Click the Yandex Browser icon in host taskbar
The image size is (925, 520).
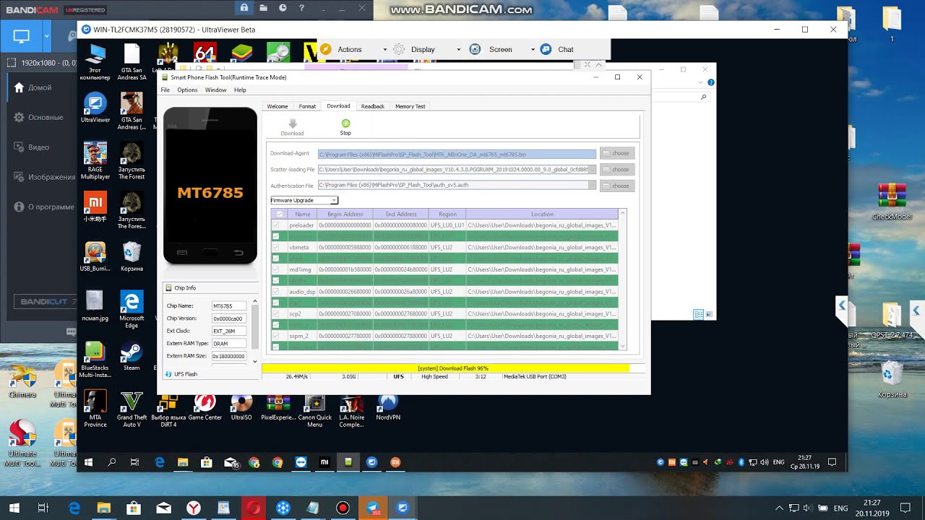click(x=194, y=508)
